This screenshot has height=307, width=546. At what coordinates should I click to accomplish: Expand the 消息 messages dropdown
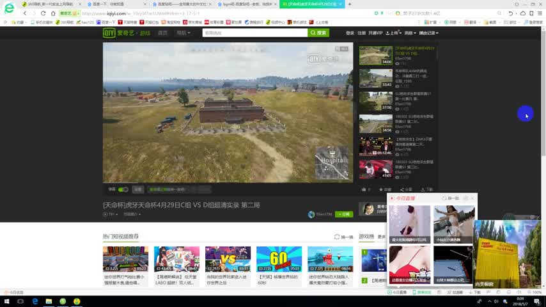point(410,33)
